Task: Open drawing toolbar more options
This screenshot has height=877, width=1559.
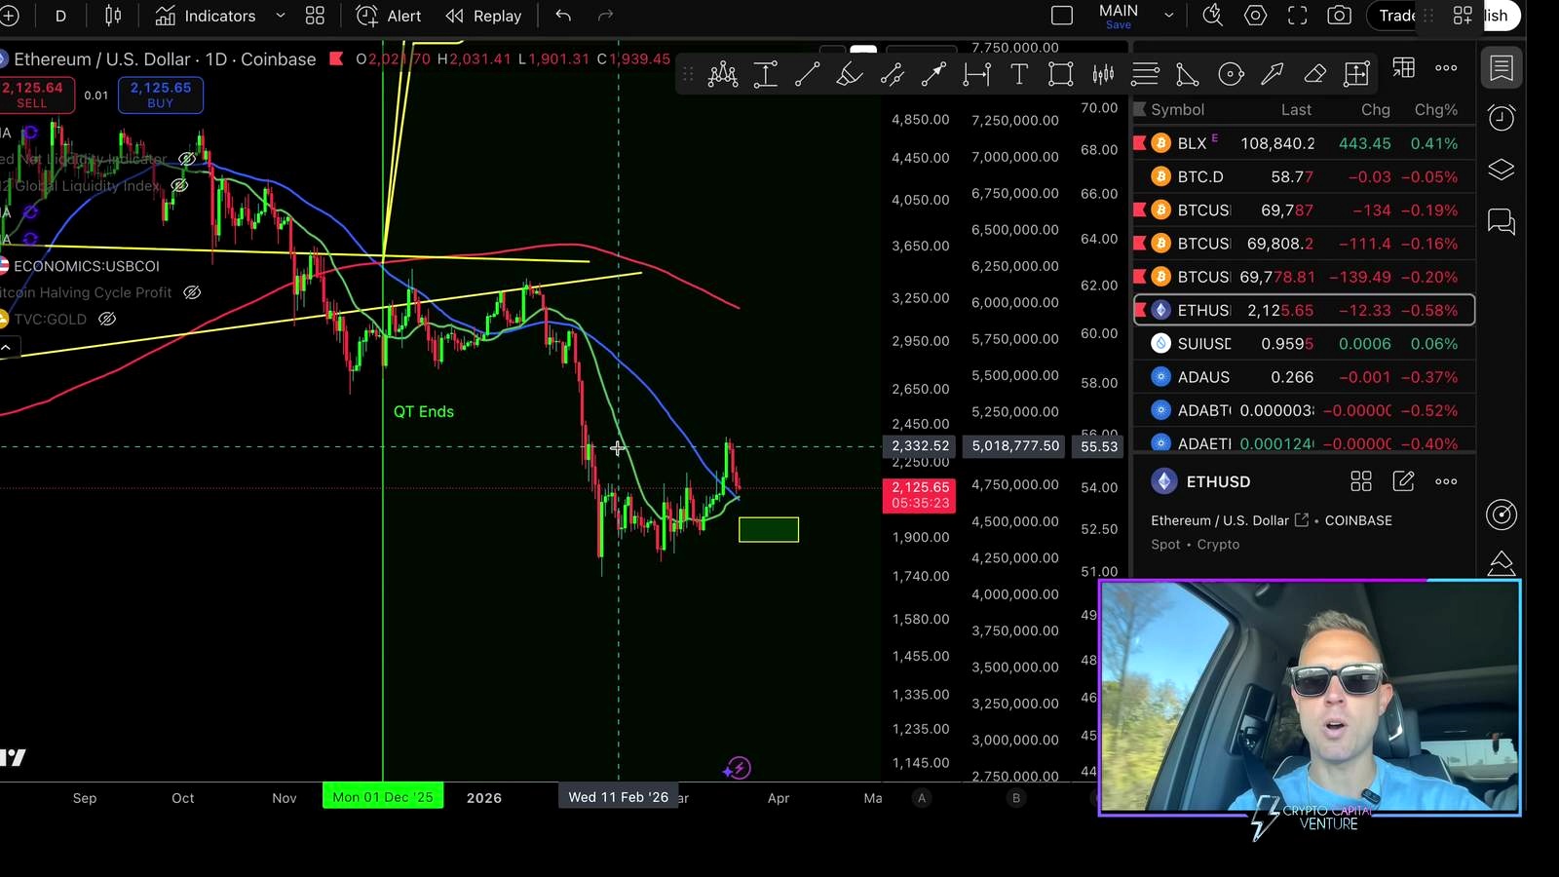Action: click(1446, 68)
